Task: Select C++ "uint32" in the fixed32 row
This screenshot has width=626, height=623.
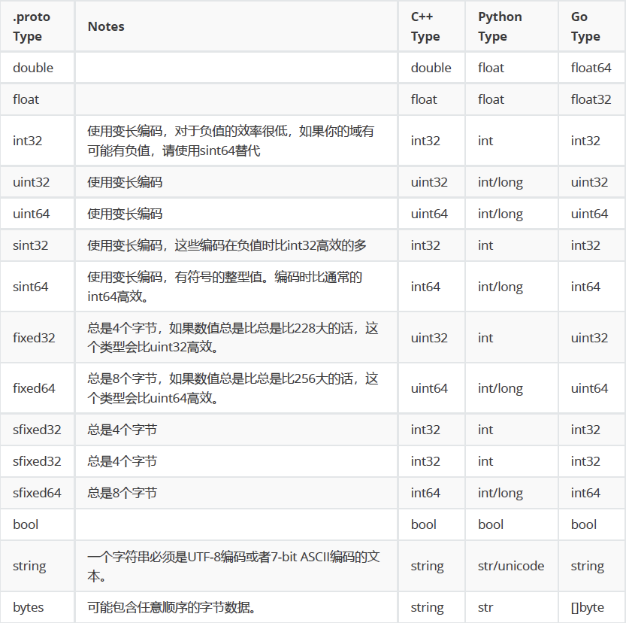Action: (429, 338)
